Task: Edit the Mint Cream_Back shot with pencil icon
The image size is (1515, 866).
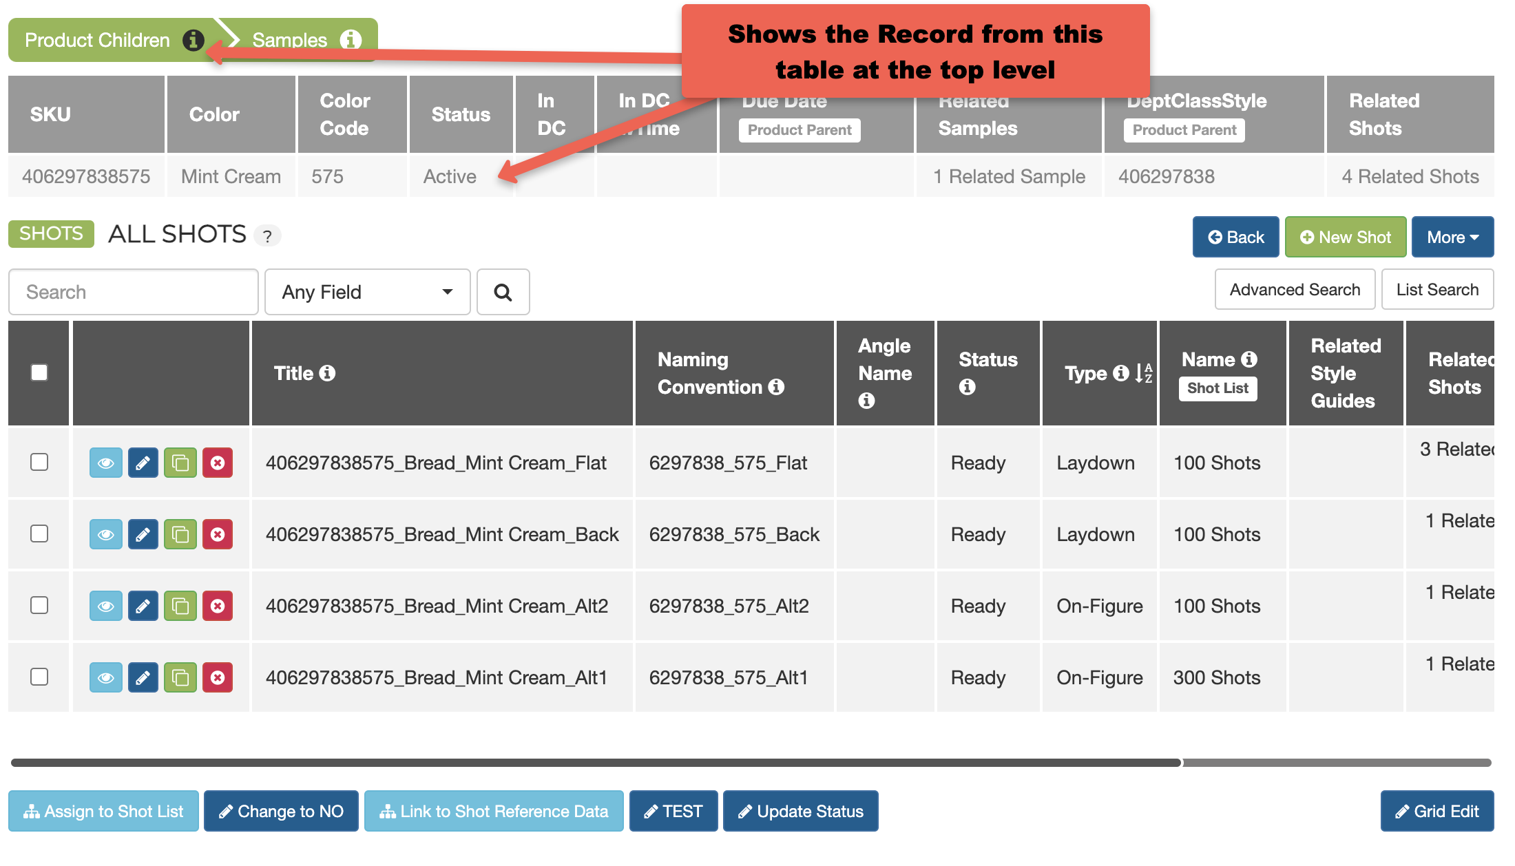Action: [x=143, y=534]
